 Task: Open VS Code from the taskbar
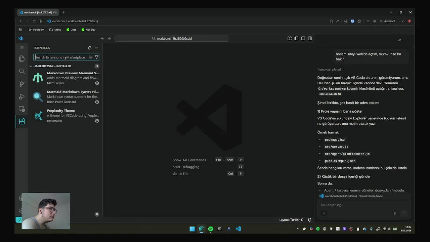click(x=238, y=229)
